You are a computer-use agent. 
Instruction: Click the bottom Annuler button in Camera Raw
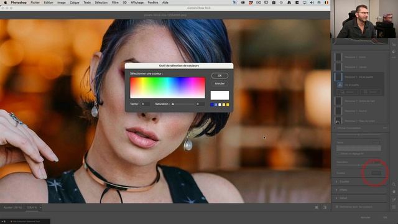pos(366,218)
